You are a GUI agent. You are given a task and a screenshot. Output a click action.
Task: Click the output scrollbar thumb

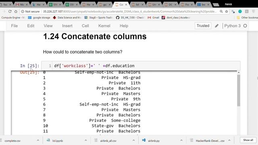tap(239, 90)
